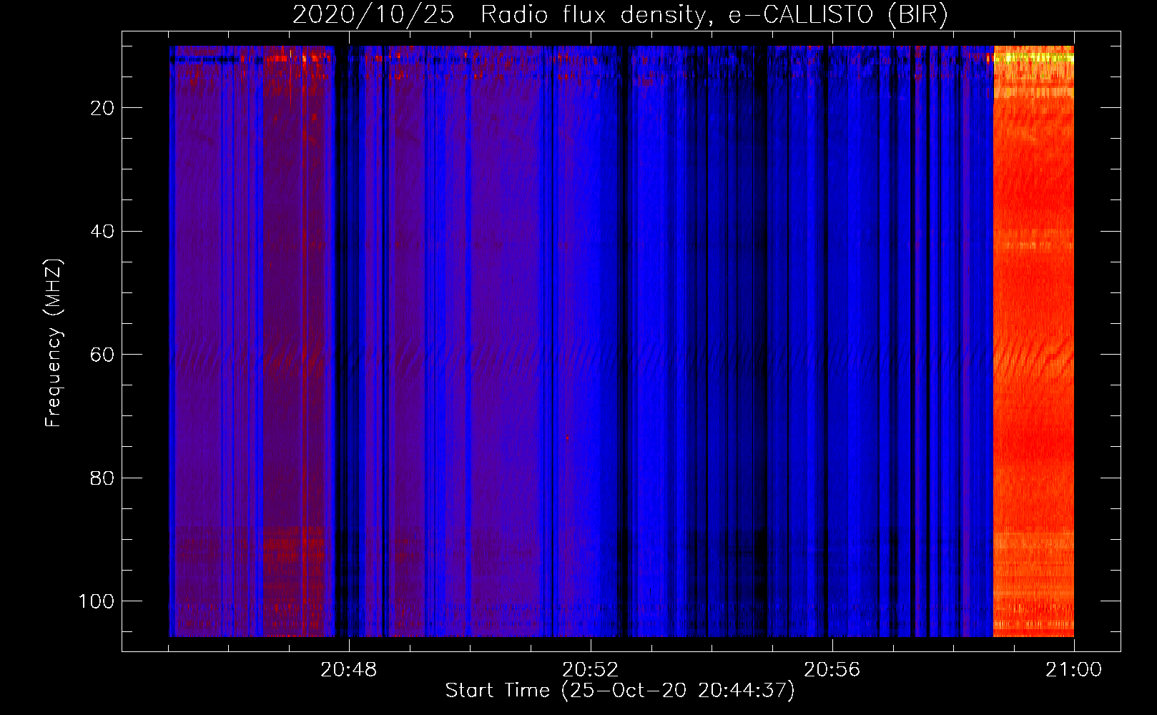Click the 20:48 time tick label
1157x715 pixels.
349,670
